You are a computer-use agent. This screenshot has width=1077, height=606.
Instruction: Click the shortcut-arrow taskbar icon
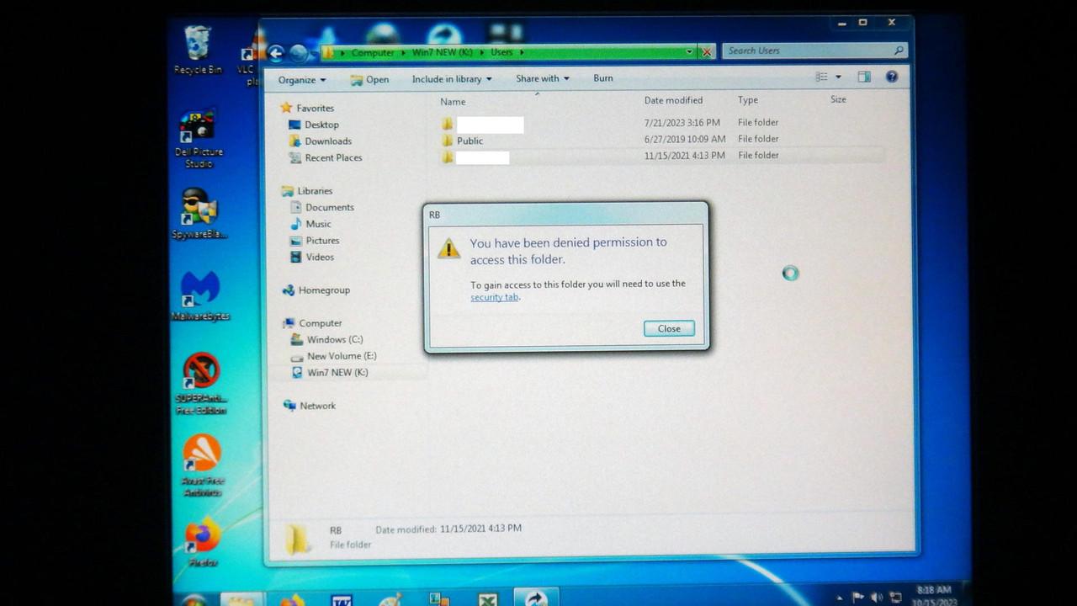[x=536, y=598]
